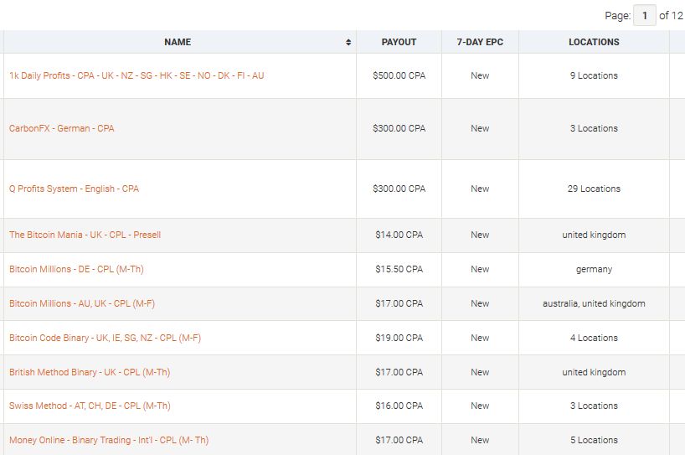Sort table by NAME column header
The width and height of the screenshot is (685, 455).
click(x=178, y=42)
